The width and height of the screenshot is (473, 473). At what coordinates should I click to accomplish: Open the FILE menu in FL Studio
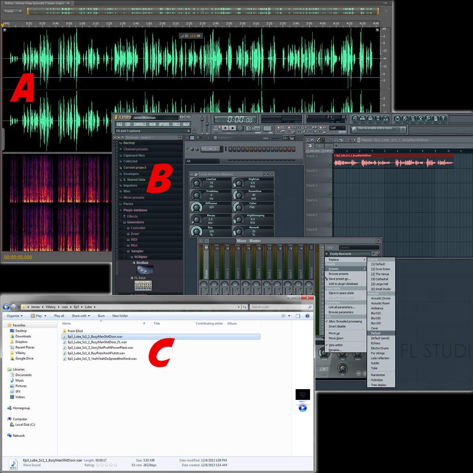click(120, 125)
